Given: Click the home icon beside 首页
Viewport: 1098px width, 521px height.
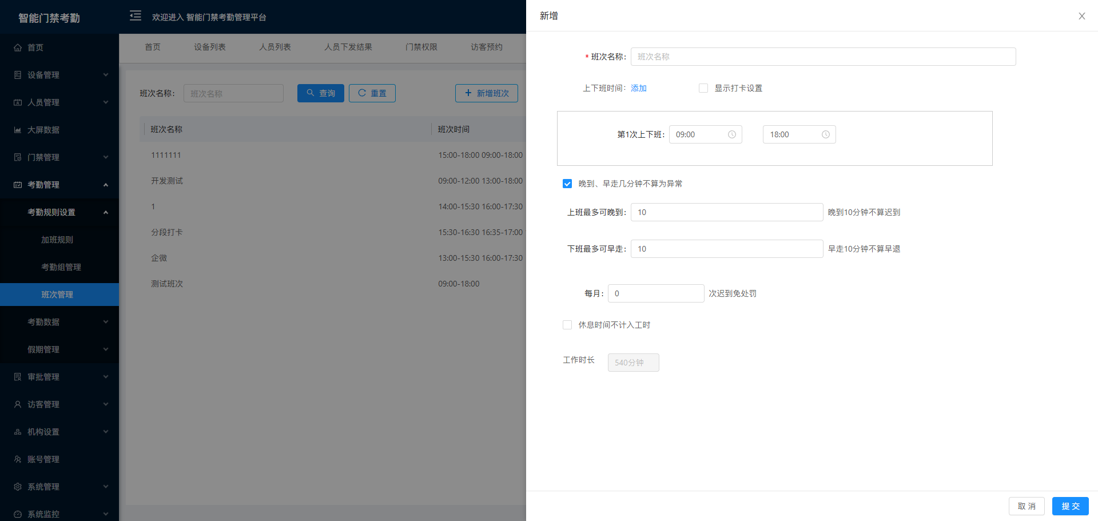Looking at the screenshot, I should 18,47.
